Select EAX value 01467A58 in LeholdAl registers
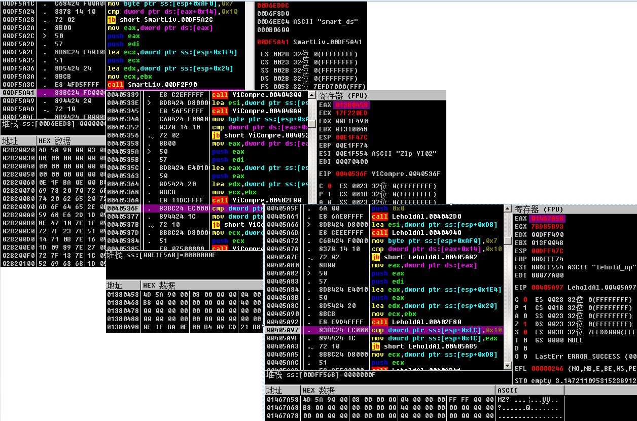Screen dimensions: 637x421 coord(547,219)
